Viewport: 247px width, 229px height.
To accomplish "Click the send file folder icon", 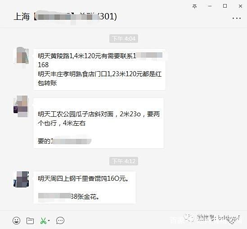I will coord(30,220).
